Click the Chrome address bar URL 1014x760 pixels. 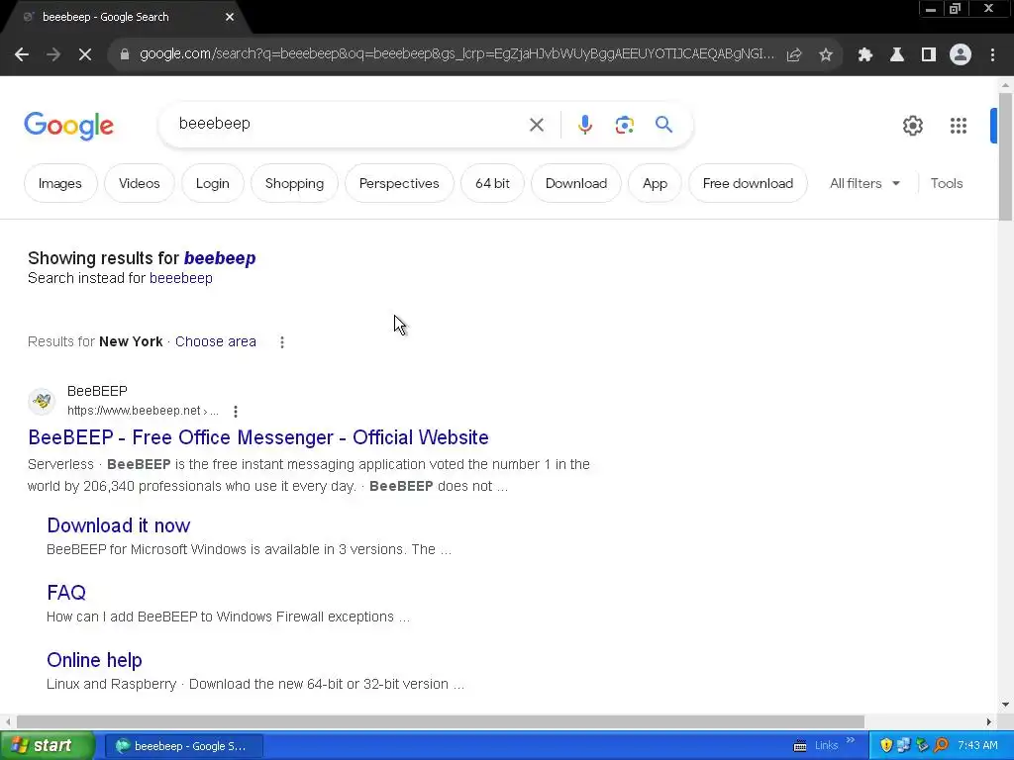456,54
